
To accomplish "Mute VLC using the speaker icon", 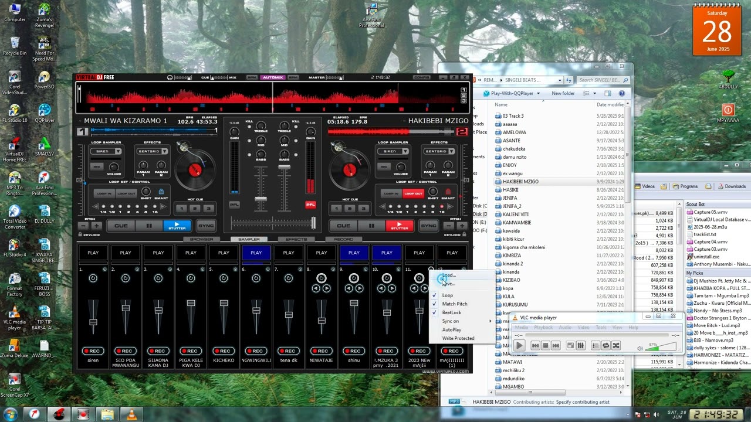I will click(640, 348).
